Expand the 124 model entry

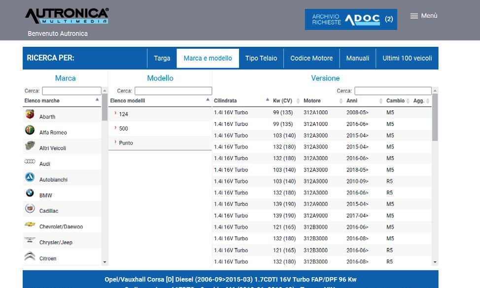tap(160, 114)
